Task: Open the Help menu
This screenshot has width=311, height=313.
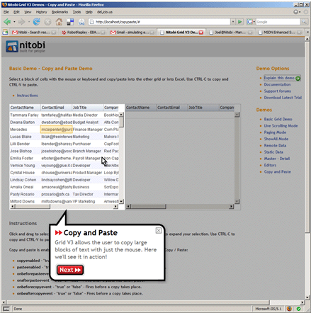Action: click(89, 12)
